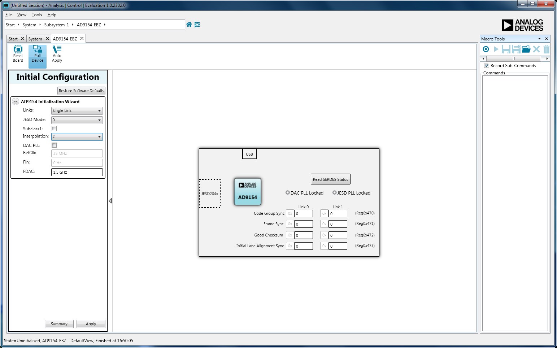Open the JESD Mode dropdown
The image size is (557, 348).
(x=77, y=120)
